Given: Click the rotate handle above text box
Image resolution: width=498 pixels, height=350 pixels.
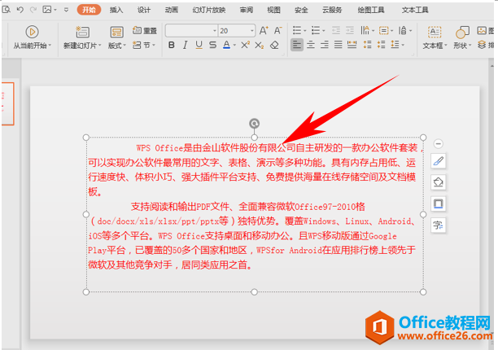Looking at the screenshot, I should (x=254, y=123).
